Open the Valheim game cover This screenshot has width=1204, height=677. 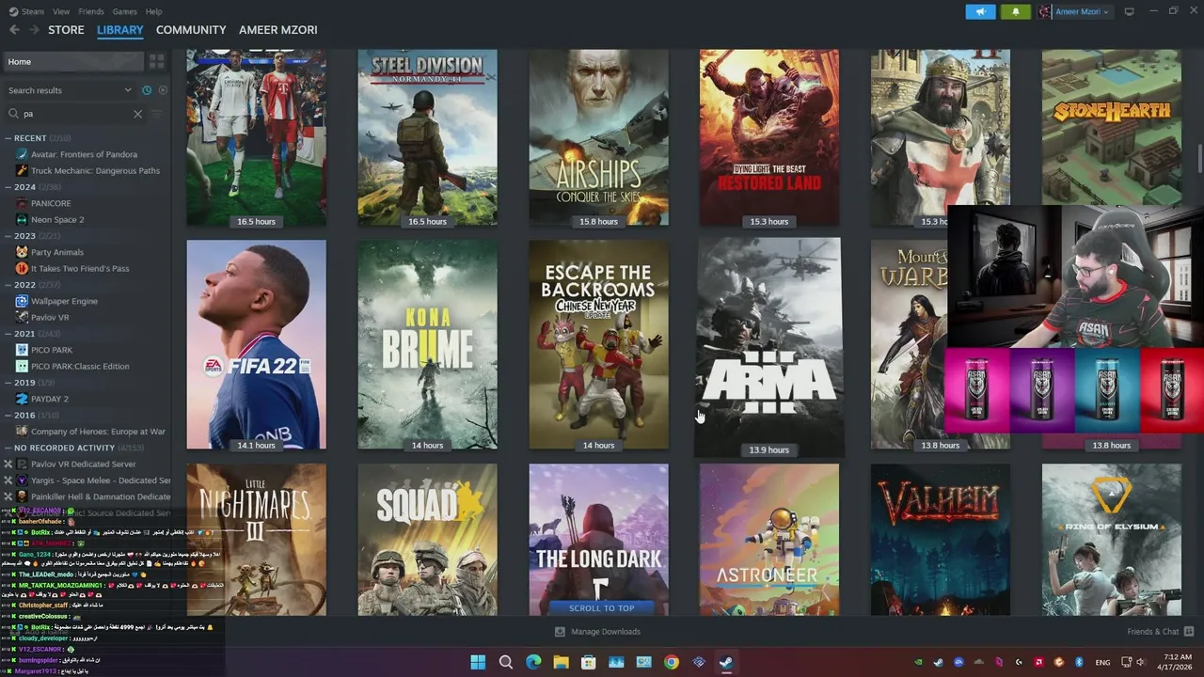pos(941,540)
